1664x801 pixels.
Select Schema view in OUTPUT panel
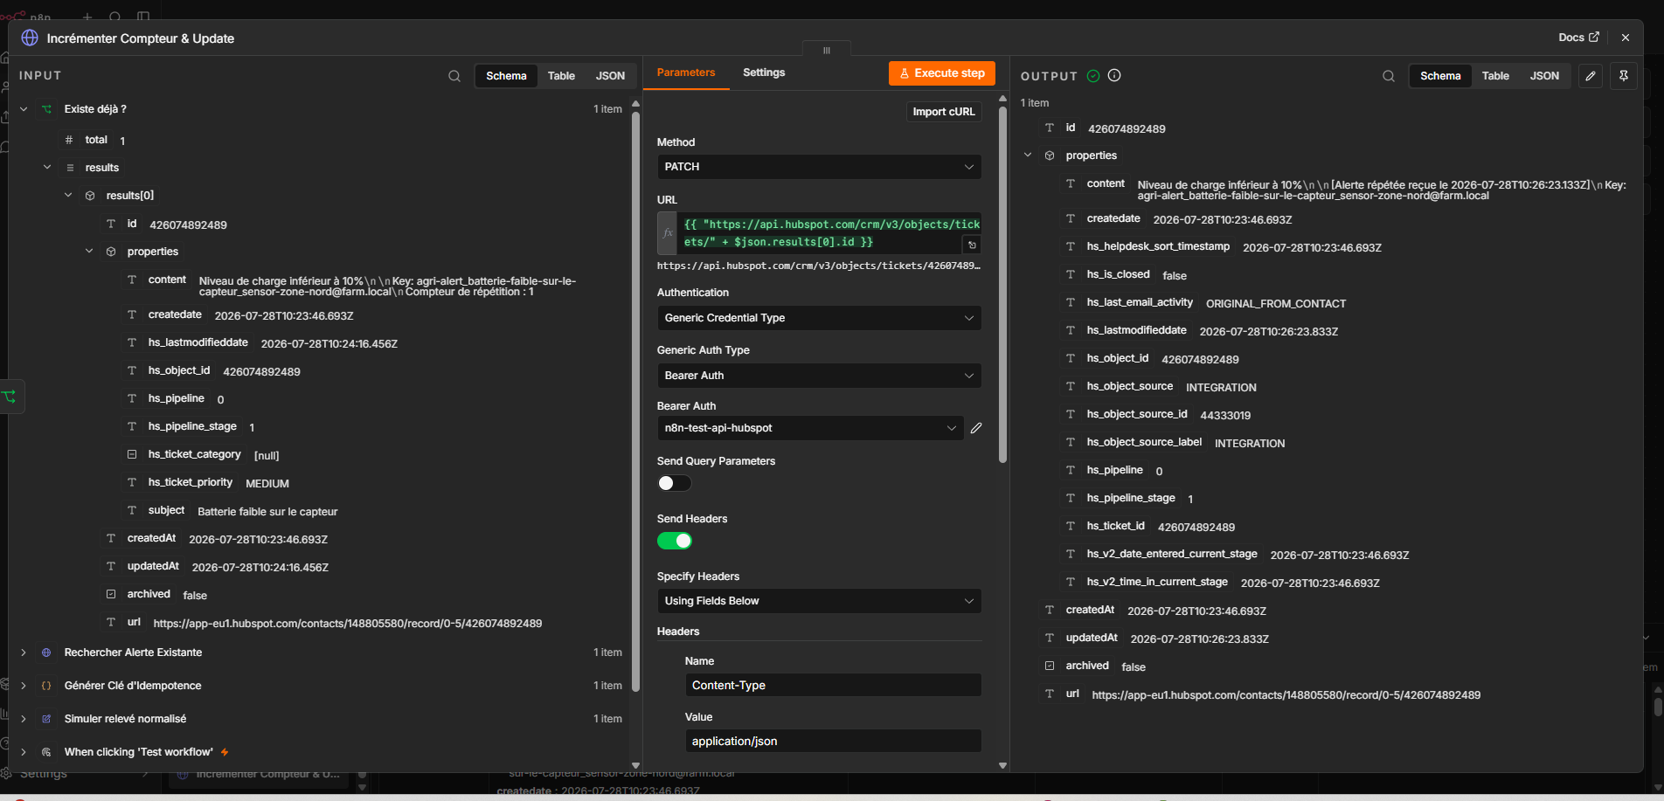pos(1440,76)
